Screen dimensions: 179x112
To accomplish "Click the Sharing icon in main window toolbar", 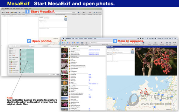I will tap(149, 43).
